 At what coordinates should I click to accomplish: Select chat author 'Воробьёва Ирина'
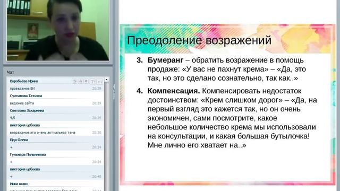tap(24, 81)
